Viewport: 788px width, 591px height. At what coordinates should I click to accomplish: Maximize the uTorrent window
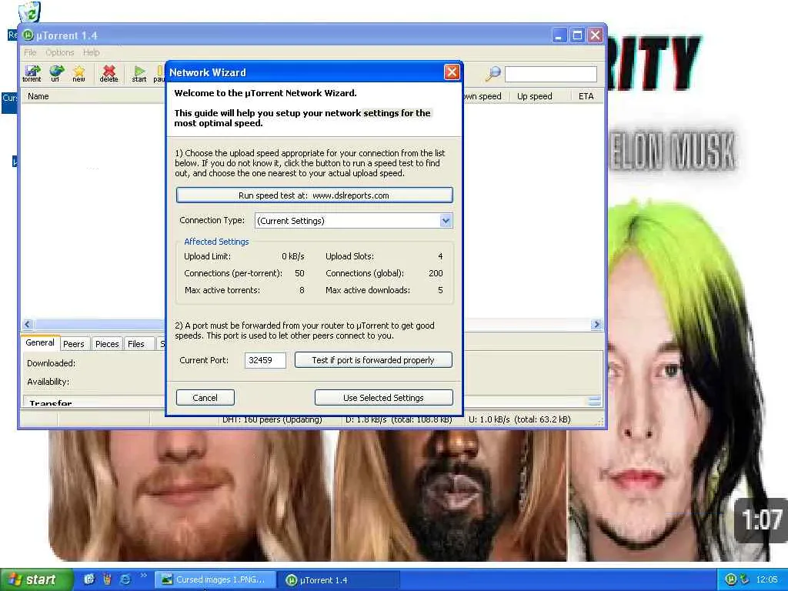tap(577, 35)
